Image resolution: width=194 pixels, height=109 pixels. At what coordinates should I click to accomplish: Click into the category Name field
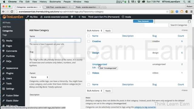click(55, 40)
